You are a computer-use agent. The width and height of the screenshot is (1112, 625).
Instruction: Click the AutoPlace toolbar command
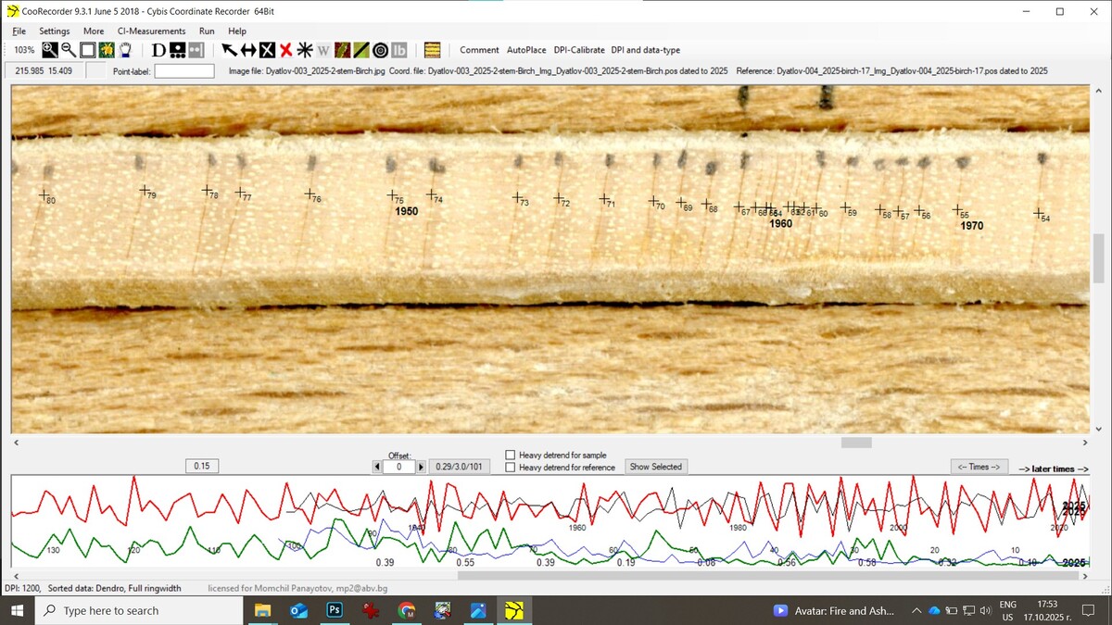pos(526,50)
